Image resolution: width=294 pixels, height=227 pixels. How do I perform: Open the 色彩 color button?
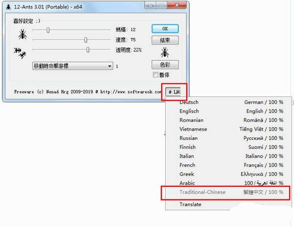165,65
